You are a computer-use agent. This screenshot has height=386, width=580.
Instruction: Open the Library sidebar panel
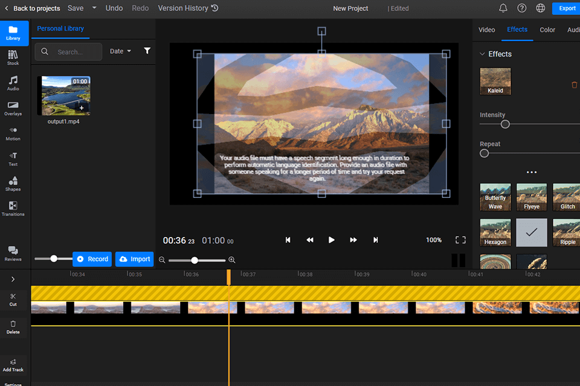pyautogui.click(x=14, y=33)
